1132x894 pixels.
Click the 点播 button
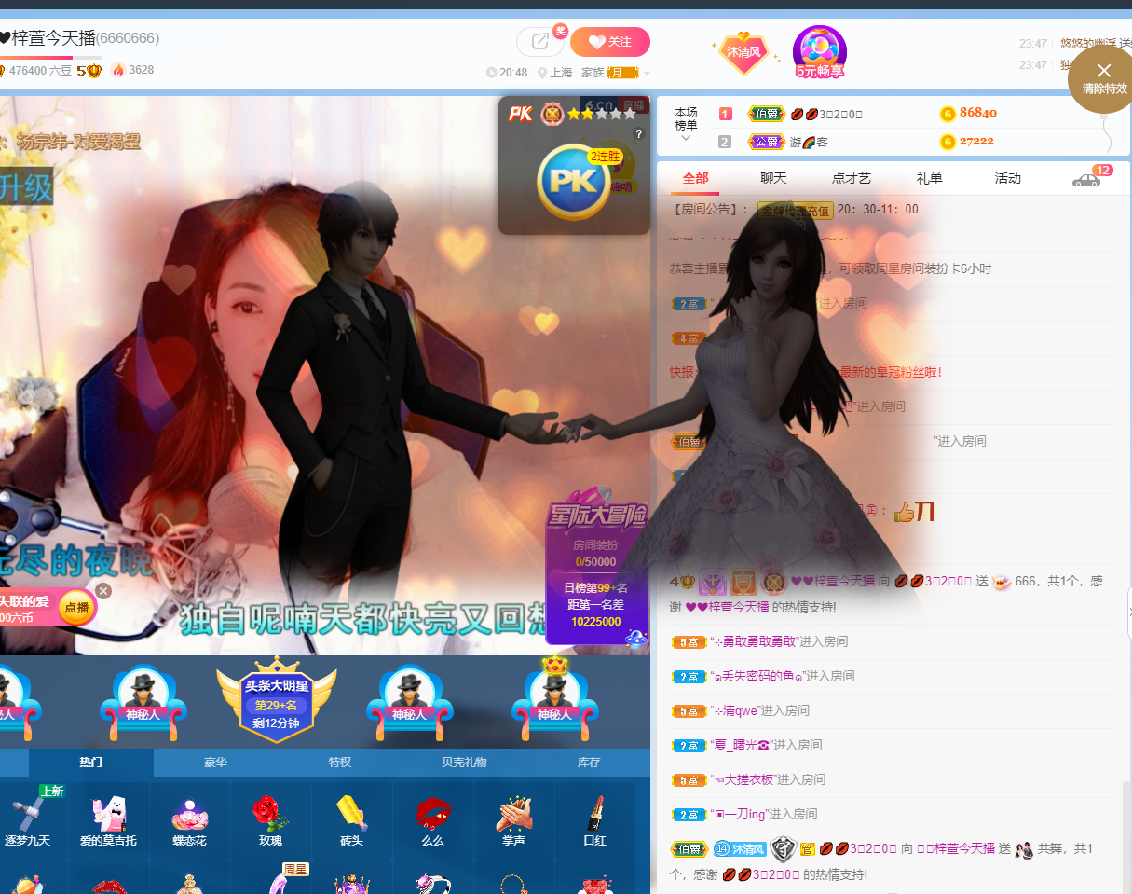(75, 608)
